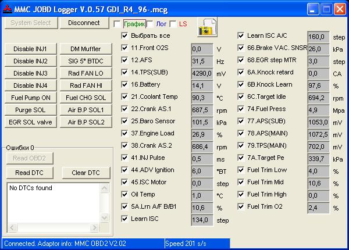Click Disable INJ1 button
This screenshot has width=349, height=250.
tap(30, 49)
